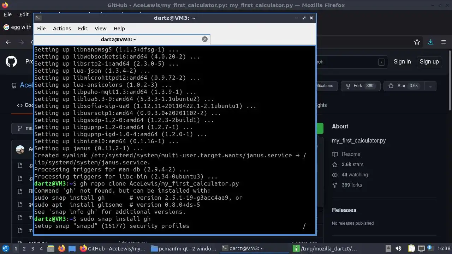Screen dimensions: 452x254
Task: Open the terminal's Actions menu
Action: pyautogui.click(x=62, y=29)
